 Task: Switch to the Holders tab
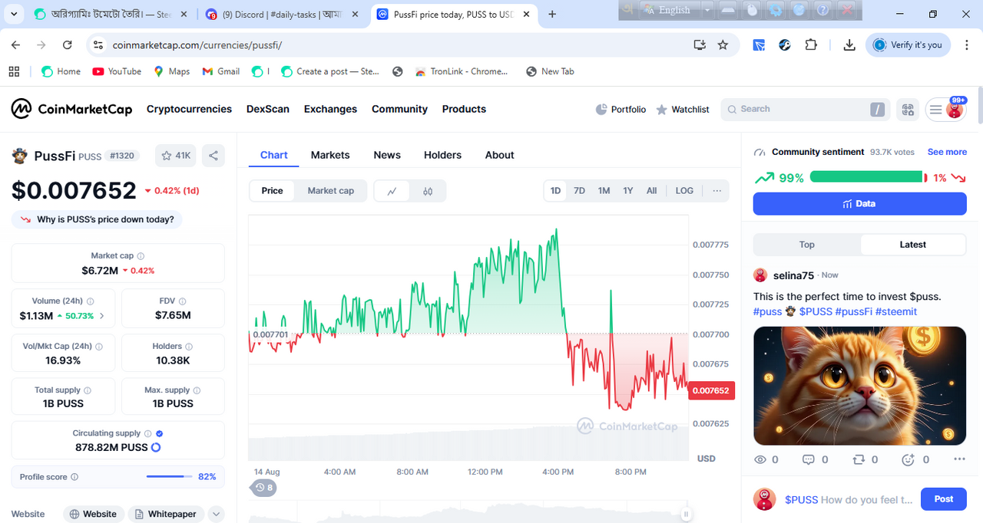442,155
